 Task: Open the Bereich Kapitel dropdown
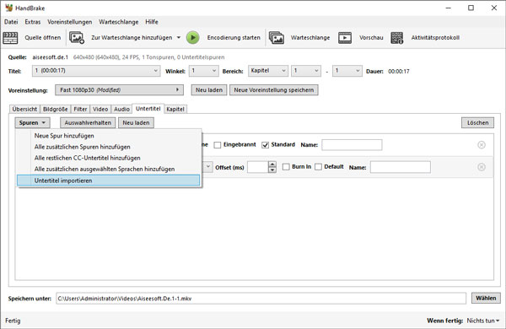(268, 71)
